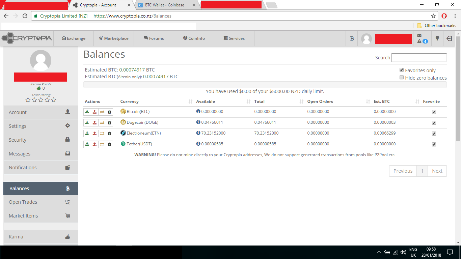Bookmark this page with the star icon
The width and height of the screenshot is (461, 259).
(x=433, y=16)
